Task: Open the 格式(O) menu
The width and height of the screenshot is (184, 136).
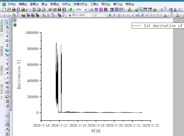Action: pos(106,4)
